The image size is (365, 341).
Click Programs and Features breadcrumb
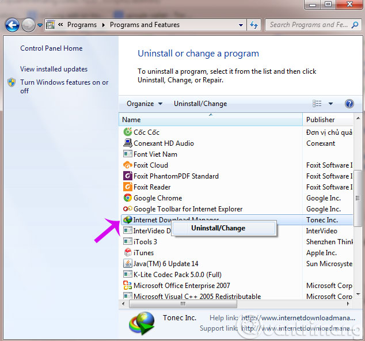tap(145, 25)
